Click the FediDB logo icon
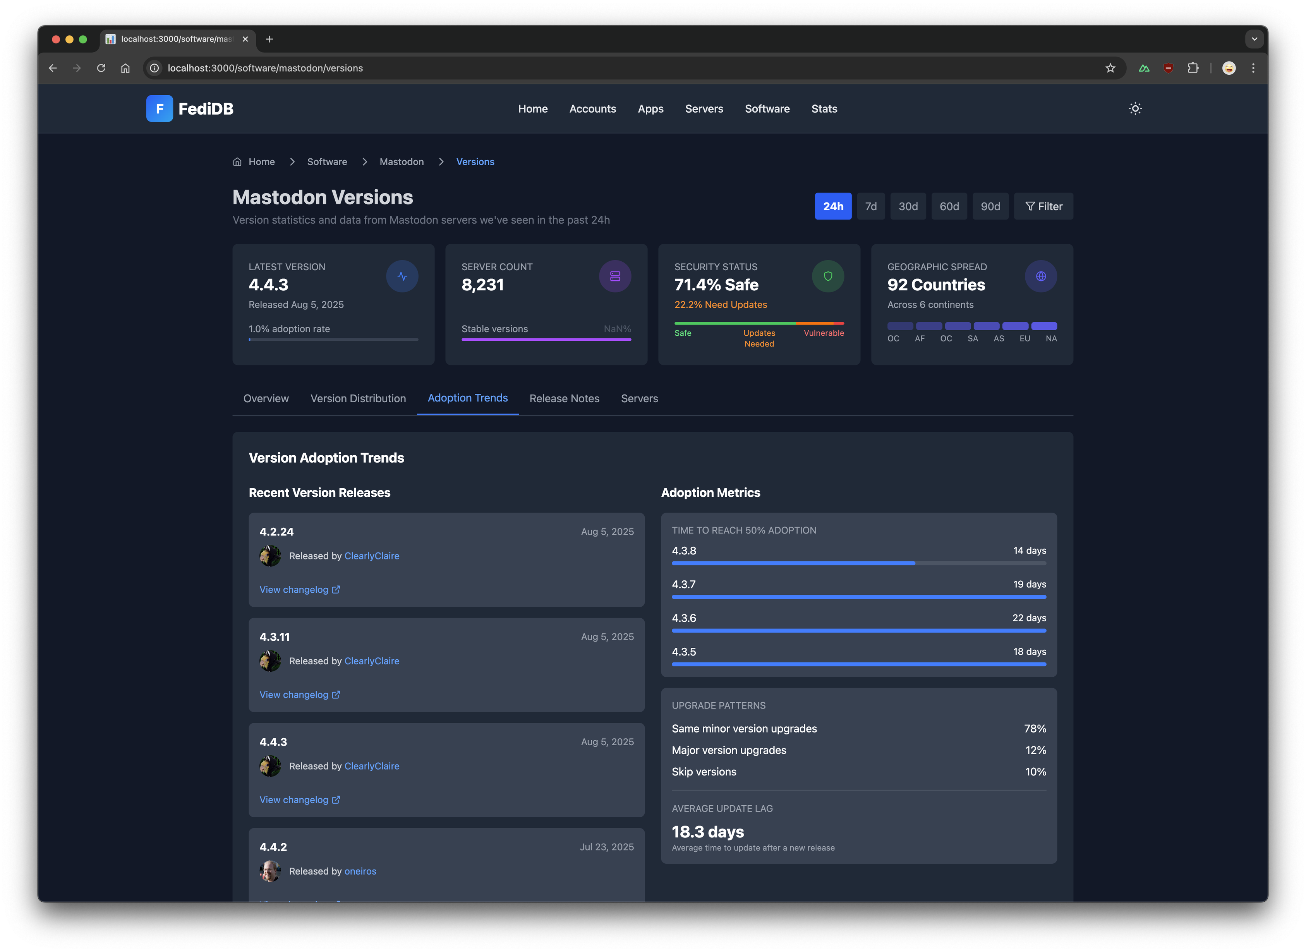The height and width of the screenshot is (952, 1306). point(160,108)
